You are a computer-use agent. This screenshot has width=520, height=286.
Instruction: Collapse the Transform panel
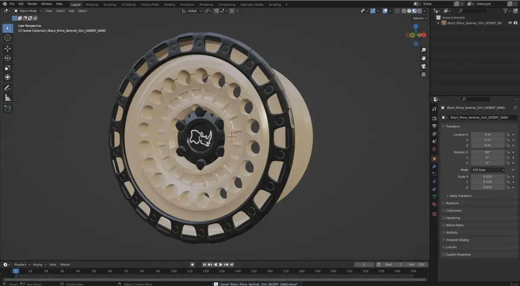pos(452,126)
